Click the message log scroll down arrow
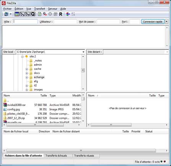 coord(167,46)
